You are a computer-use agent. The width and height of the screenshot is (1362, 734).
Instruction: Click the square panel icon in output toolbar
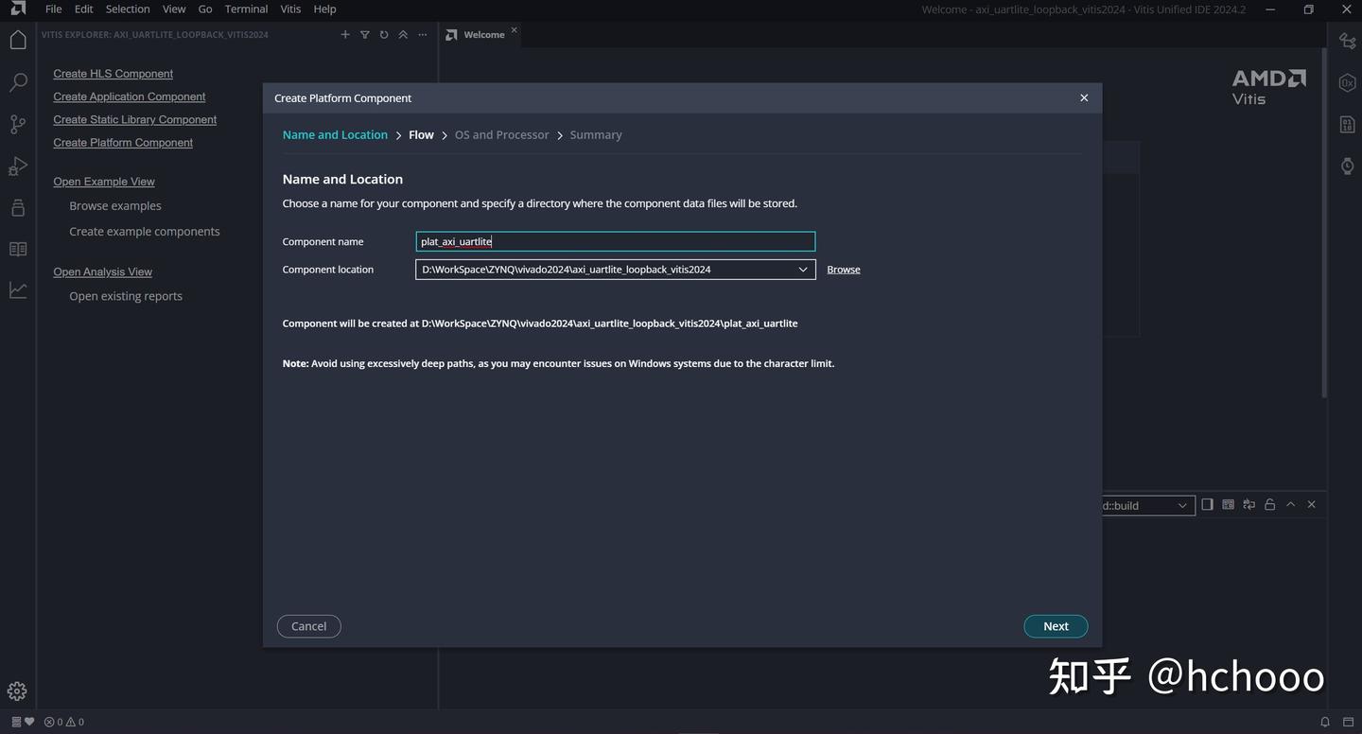[1207, 504]
